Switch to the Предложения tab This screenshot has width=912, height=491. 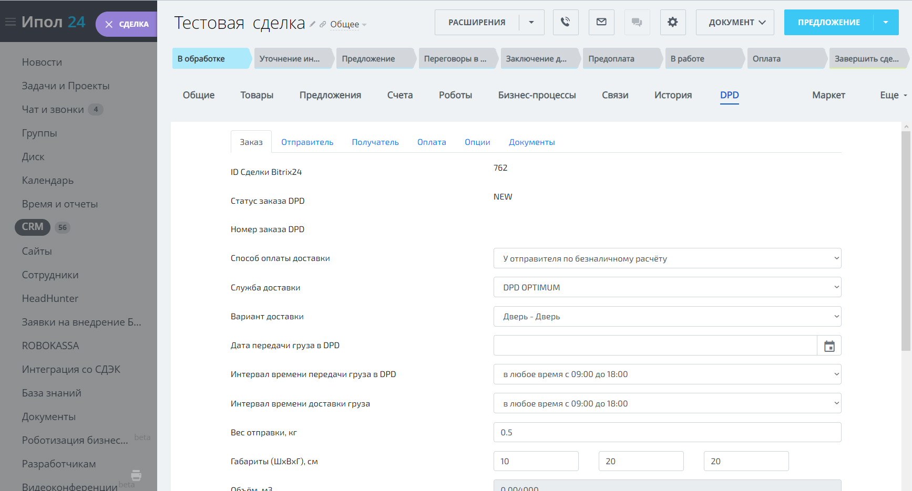pos(330,95)
